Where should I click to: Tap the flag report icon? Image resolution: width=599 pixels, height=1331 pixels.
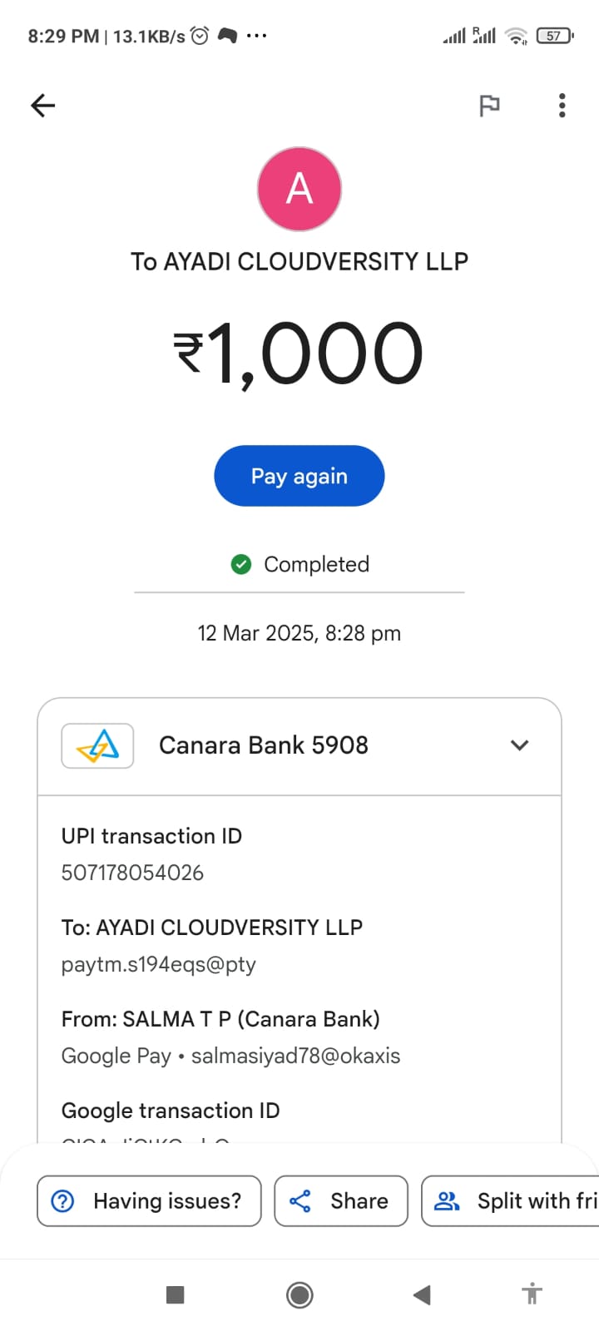(489, 106)
